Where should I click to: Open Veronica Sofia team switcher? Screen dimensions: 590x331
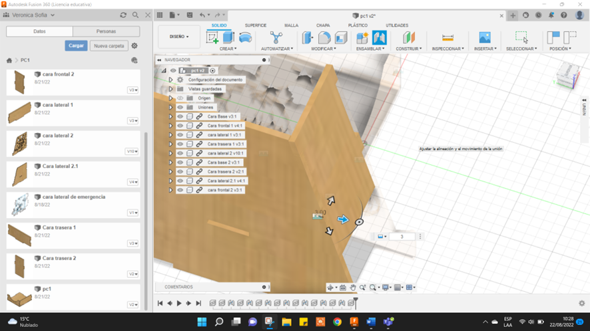(x=33, y=15)
